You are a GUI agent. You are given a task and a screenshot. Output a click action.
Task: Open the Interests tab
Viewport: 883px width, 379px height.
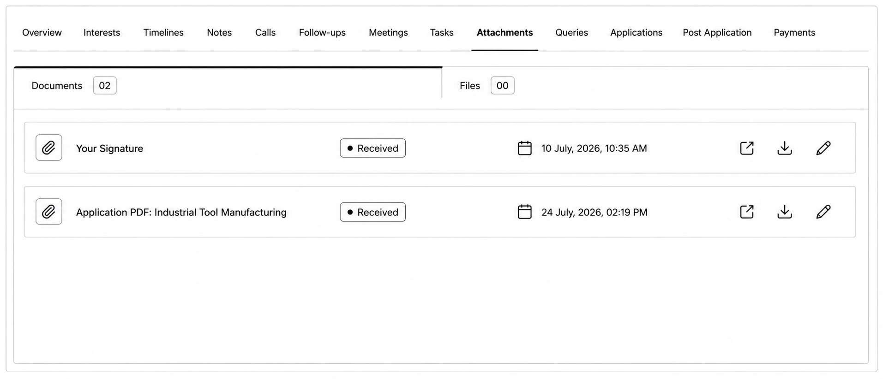coord(102,33)
